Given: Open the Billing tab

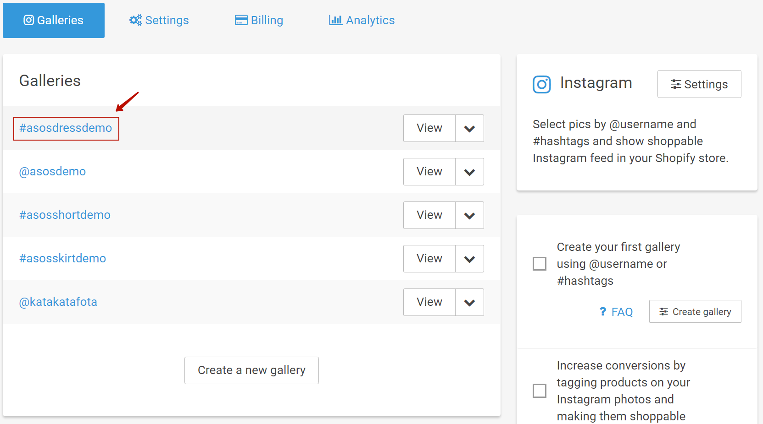Looking at the screenshot, I should click(259, 20).
